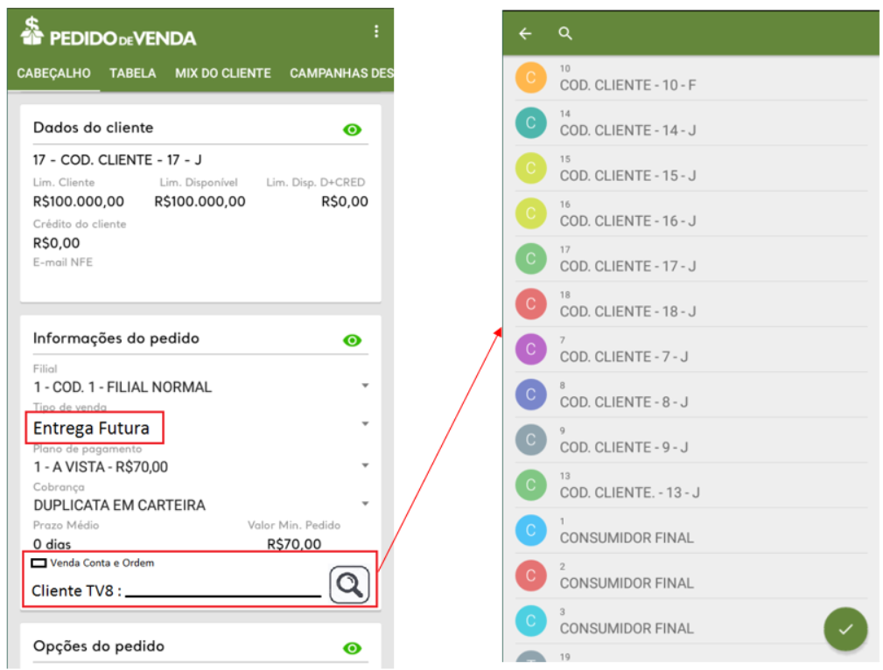Select COD. CLIENTE - 14 - J row text
This screenshot has width=883, height=670.
click(x=627, y=130)
